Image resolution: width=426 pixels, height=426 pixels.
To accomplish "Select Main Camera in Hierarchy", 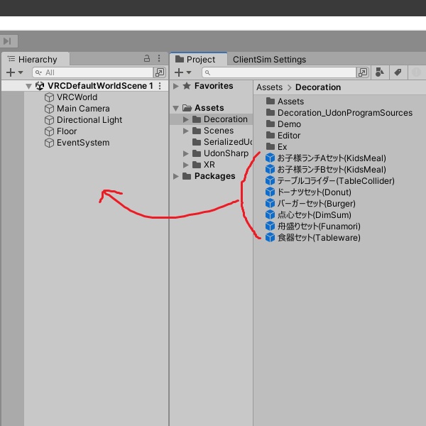I will coord(83,109).
